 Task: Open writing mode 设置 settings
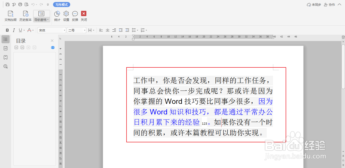[x=66, y=16]
